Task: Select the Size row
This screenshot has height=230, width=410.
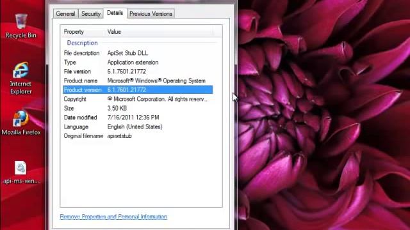Action: (x=138, y=108)
